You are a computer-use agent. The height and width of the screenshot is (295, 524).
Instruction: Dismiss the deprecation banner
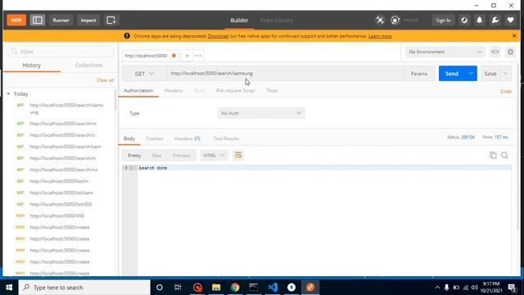pos(514,36)
